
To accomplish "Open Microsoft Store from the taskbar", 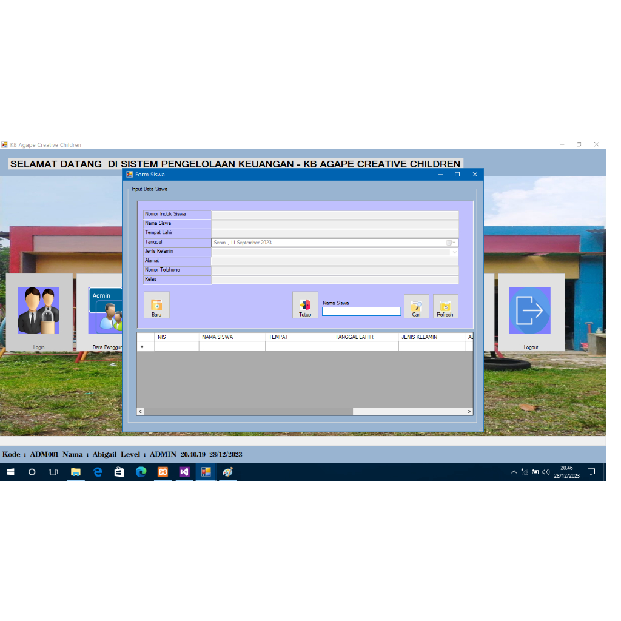I will (x=119, y=472).
